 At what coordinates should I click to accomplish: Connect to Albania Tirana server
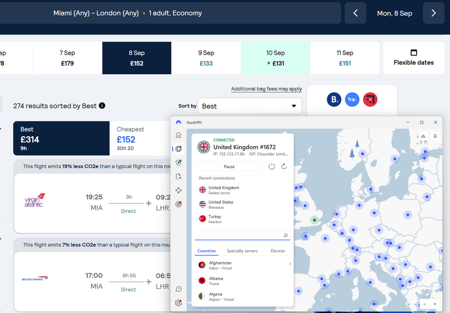242,281
